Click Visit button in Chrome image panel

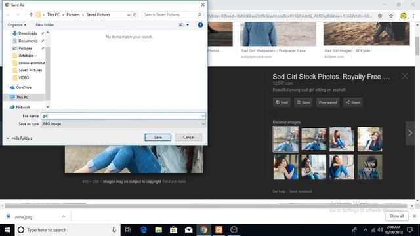point(282,102)
